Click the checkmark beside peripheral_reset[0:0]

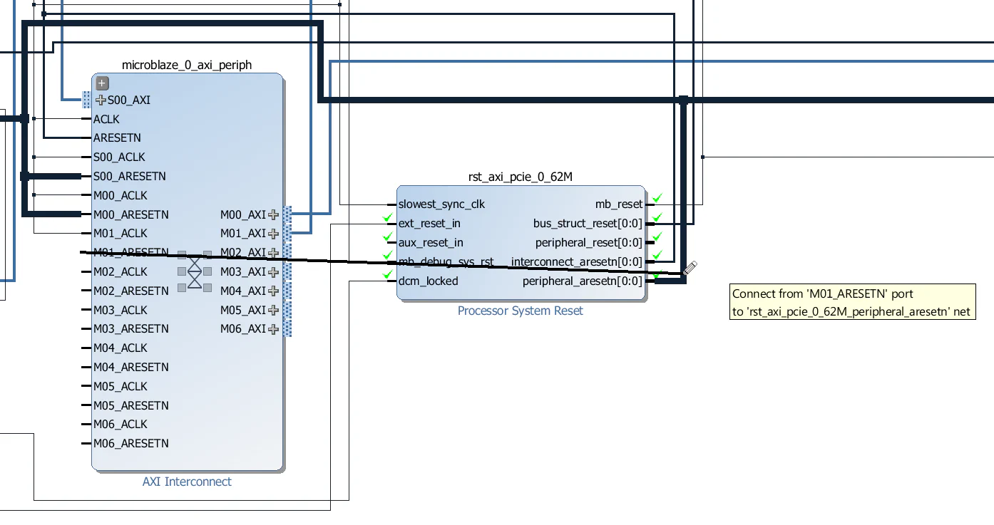click(657, 236)
